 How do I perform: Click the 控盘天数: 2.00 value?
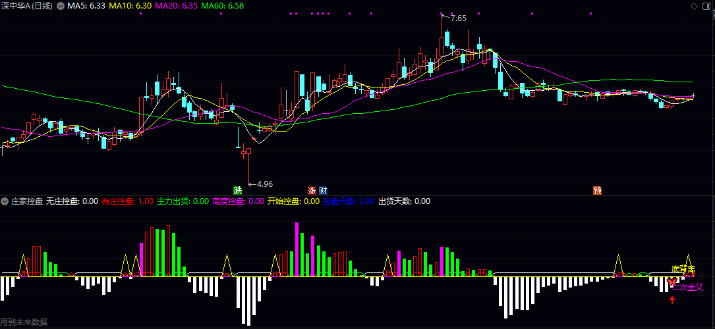349,201
